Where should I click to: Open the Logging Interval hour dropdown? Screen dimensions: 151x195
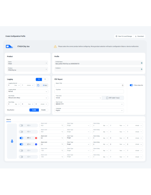(14, 85)
